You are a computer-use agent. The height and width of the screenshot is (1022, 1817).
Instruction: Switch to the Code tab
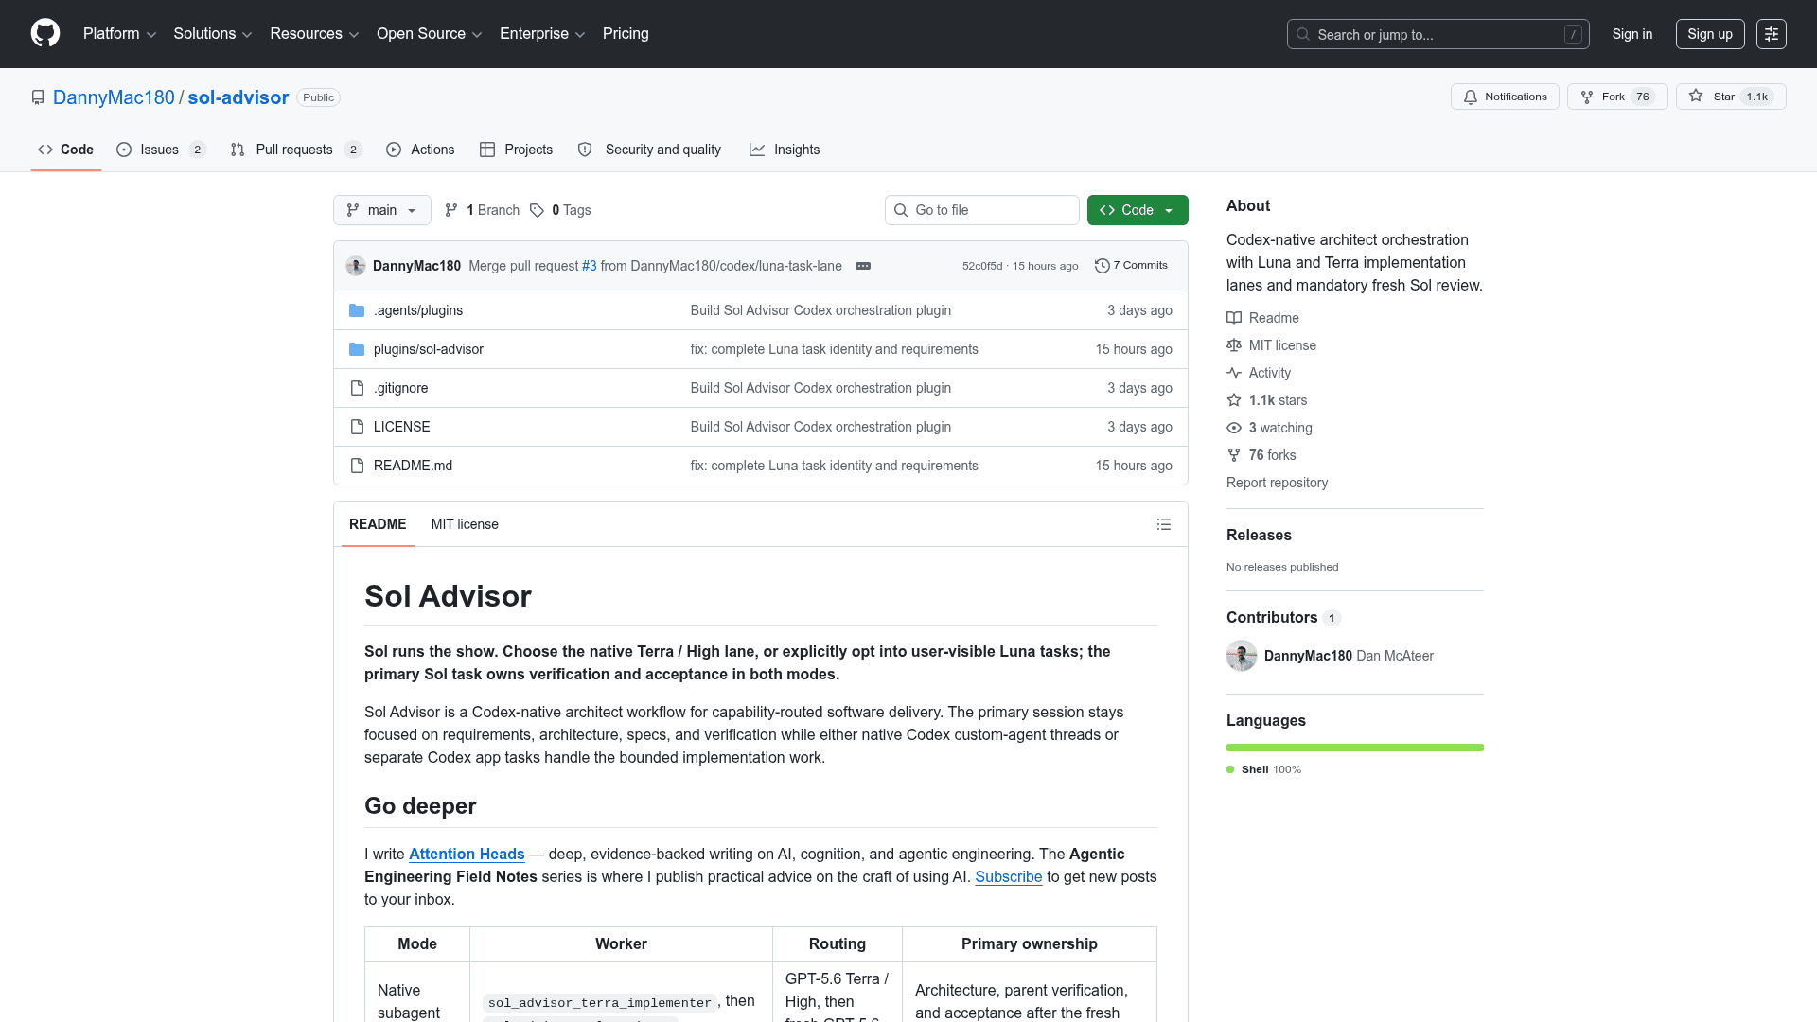point(66,150)
